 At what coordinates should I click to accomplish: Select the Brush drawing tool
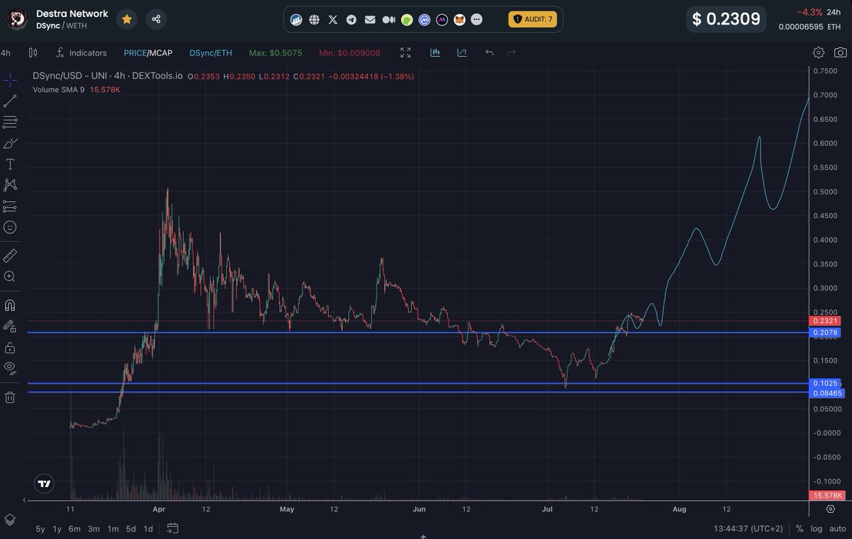(9, 143)
